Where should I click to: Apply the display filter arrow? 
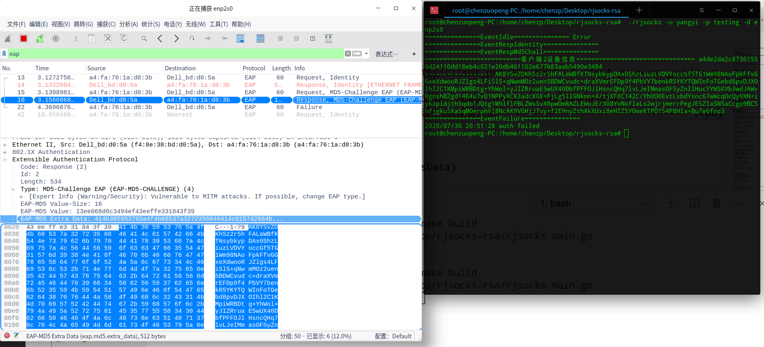[357, 54]
